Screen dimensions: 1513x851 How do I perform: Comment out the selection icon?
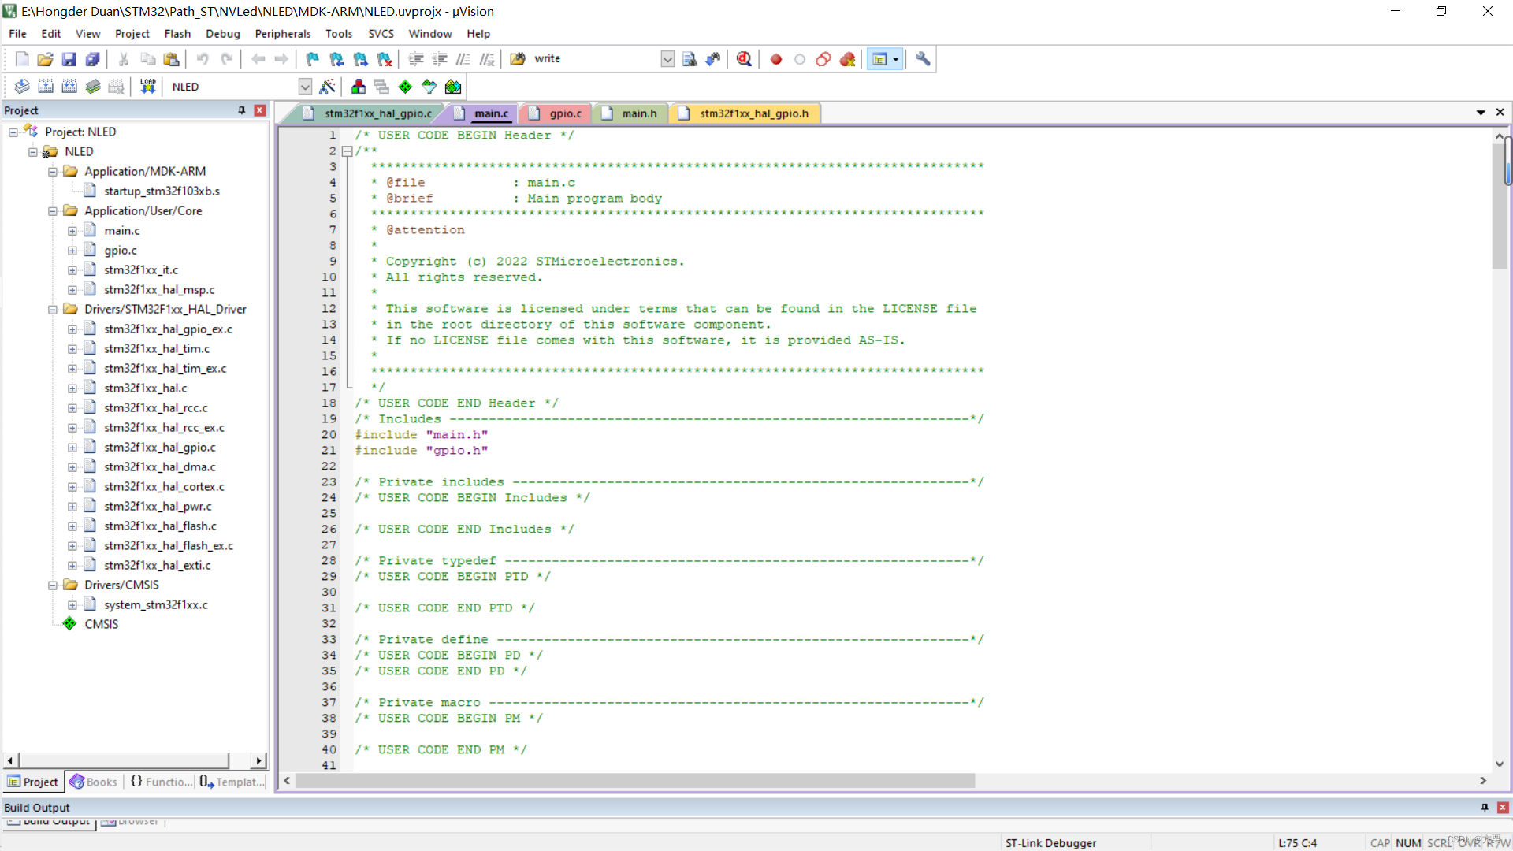(463, 59)
